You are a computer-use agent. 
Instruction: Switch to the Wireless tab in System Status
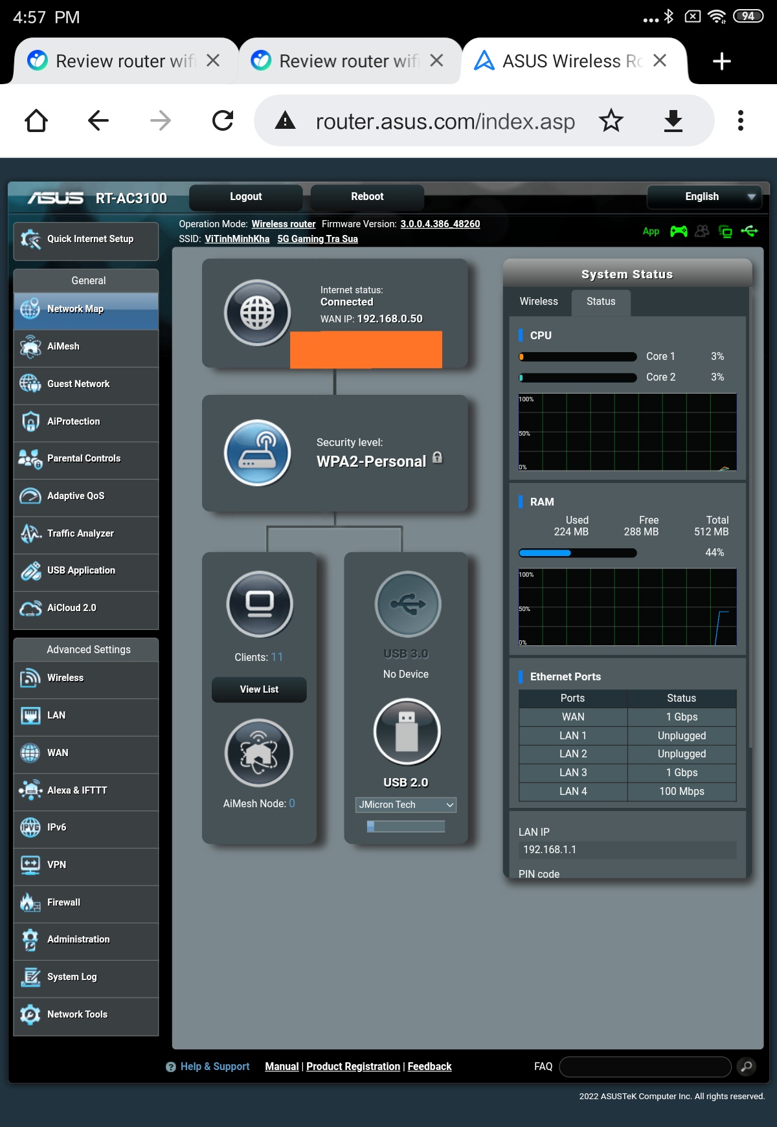(x=538, y=302)
